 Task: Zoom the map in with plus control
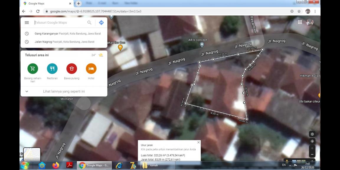(x=312, y=148)
